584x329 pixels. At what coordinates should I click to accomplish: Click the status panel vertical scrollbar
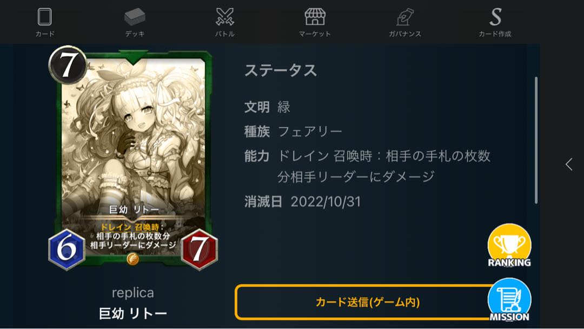[x=536, y=140]
